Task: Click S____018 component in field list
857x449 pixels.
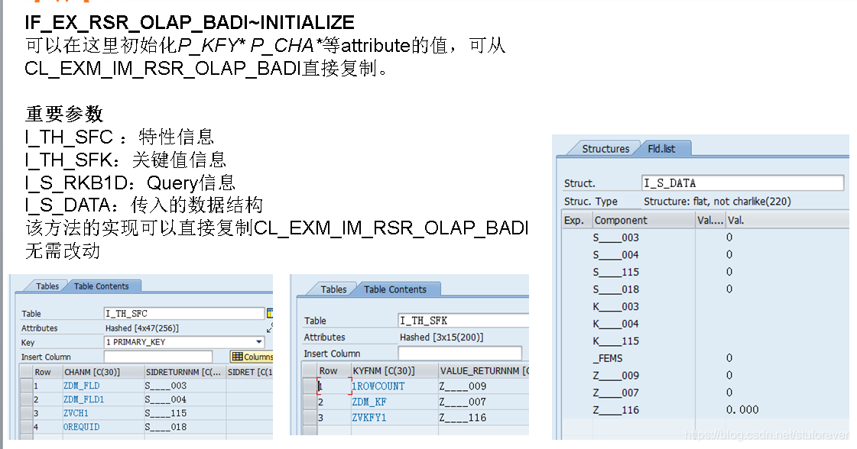Action: (616, 289)
